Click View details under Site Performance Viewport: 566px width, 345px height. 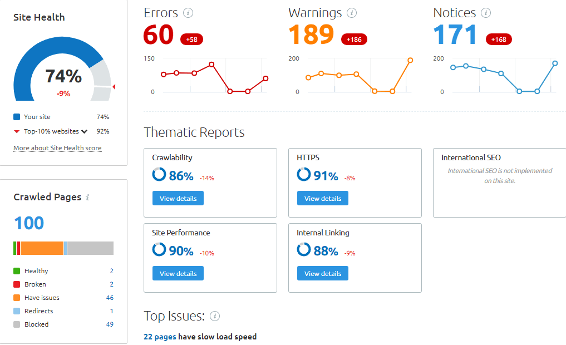click(178, 273)
